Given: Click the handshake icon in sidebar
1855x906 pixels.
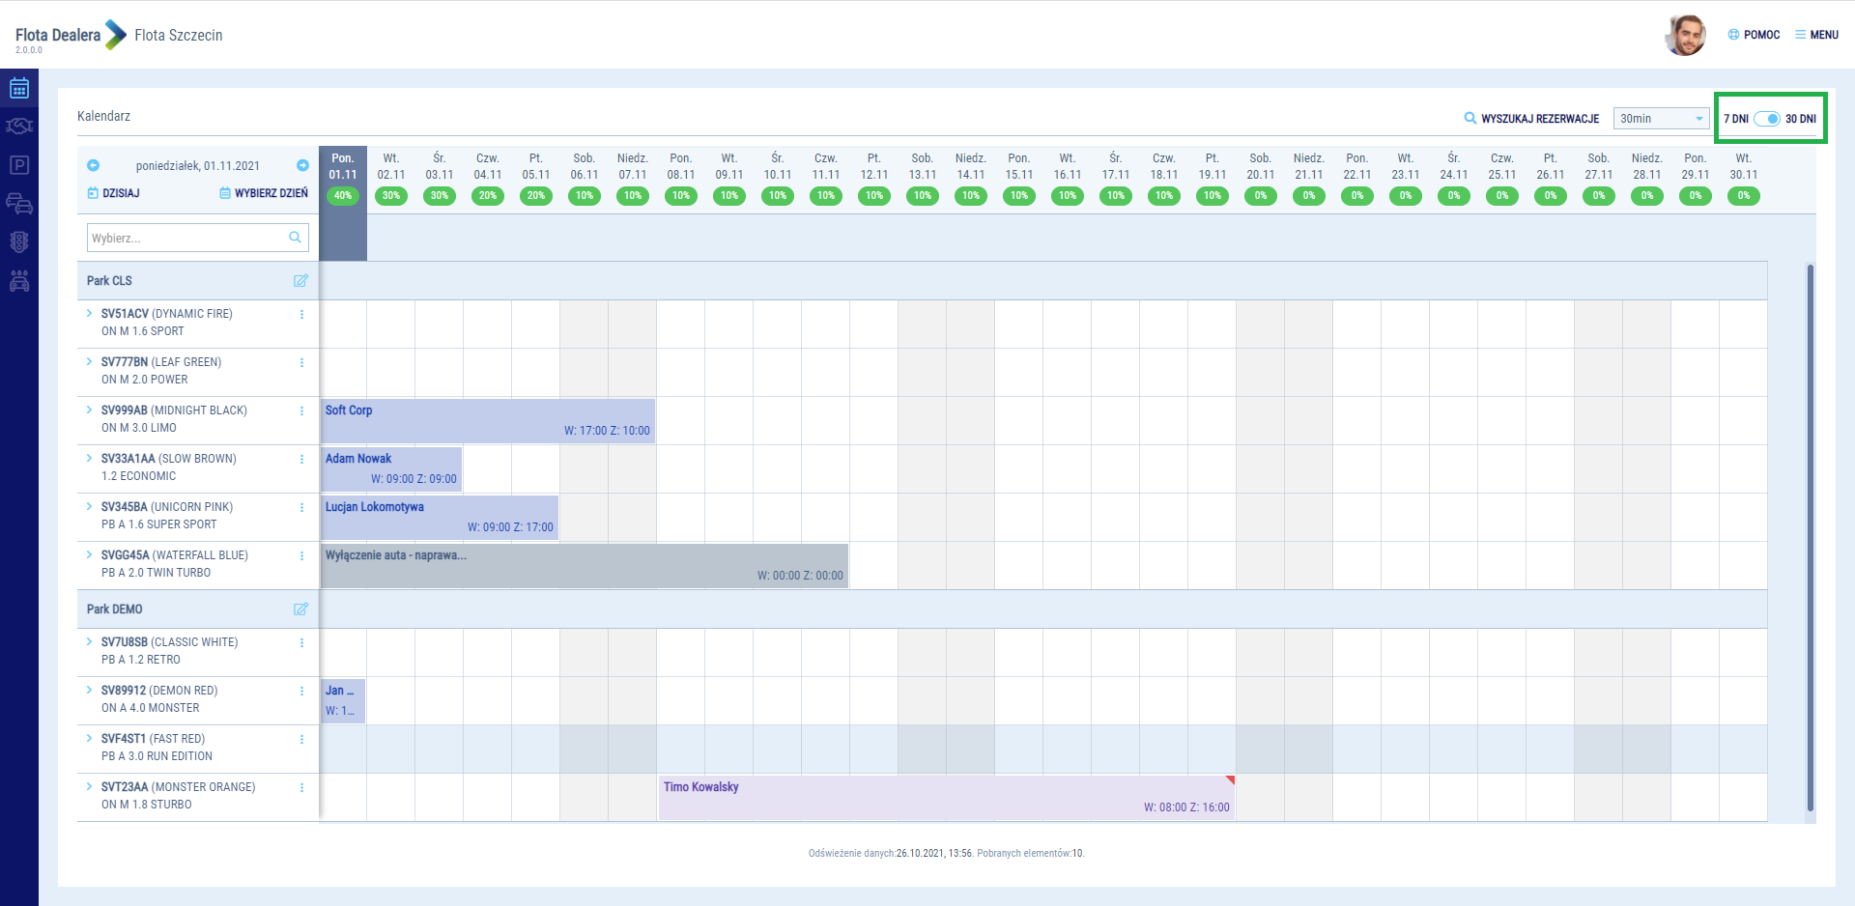Looking at the screenshot, I should 19,127.
